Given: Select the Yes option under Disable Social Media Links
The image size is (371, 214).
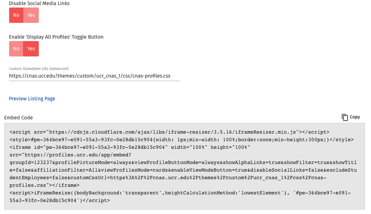Looking at the screenshot, I should (31, 15).
